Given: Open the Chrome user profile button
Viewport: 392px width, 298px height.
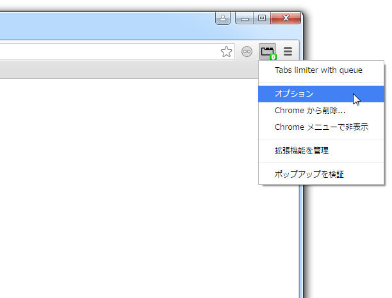Looking at the screenshot, I should click(x=223, y=18).
